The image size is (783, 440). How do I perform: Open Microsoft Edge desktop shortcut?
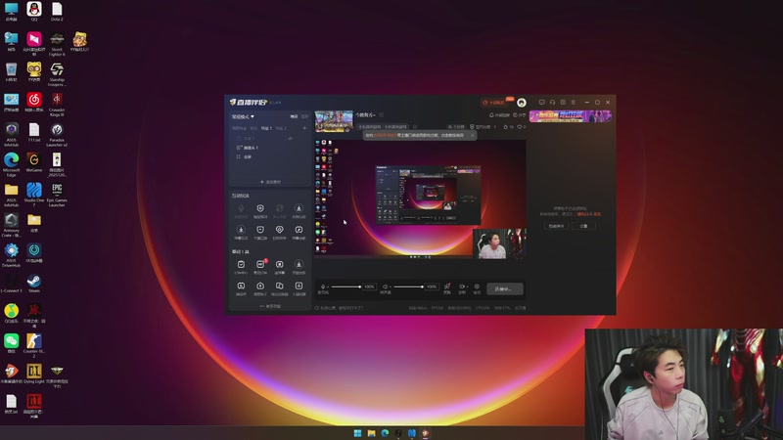click(x=11, y=164)
